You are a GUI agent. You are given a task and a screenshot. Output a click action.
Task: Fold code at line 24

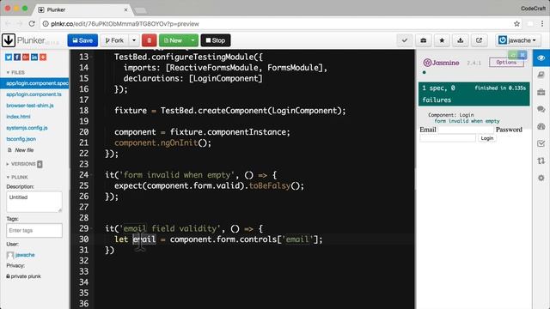click(91, 175)
